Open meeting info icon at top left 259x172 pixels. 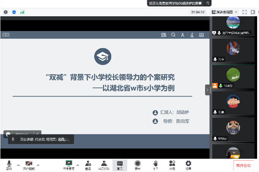6,12
